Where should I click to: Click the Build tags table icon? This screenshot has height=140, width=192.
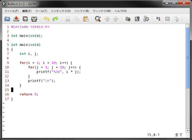pos(167,19)
